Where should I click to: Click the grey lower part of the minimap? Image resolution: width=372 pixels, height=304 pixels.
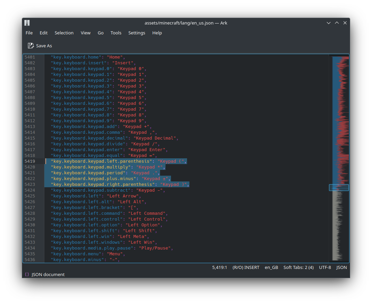pos(338,226)
